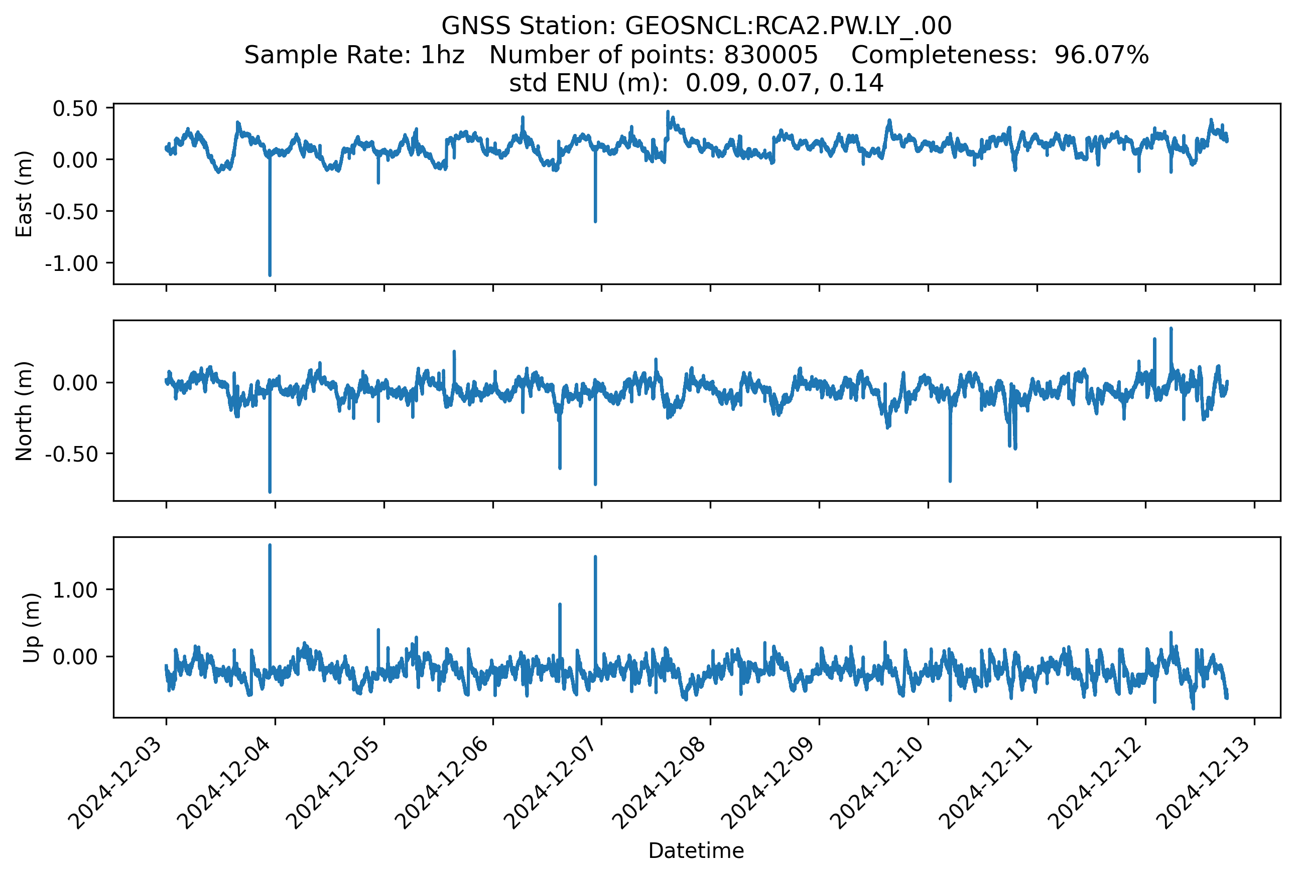Click the 0.50 tick on East axis
This screenshot has width=1295, height=877.
click(75, 108)
